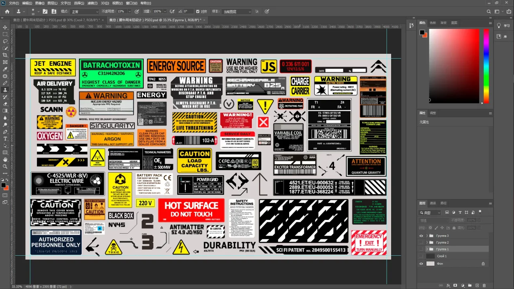Image resolution: width=514 pixels, height=289 pixels.
Task: Open the 样本 sample dropdown
Action: pyautogui.click(x=237, y=12)
